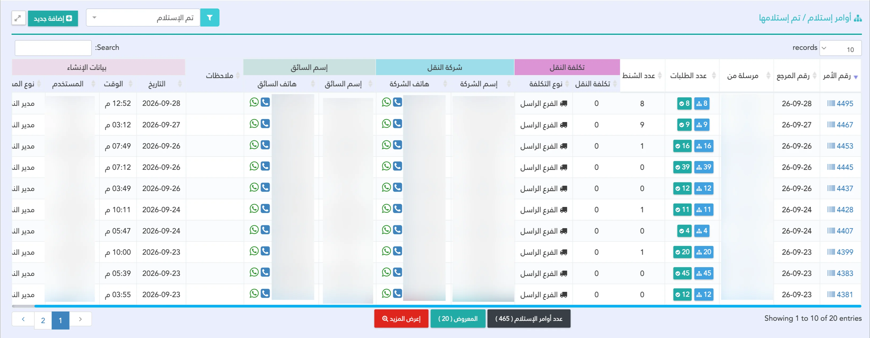Click driver WhatsApp icon in order 4437 row
The image size is (870, 338).
pyautogui.click(x=254, y=187)
